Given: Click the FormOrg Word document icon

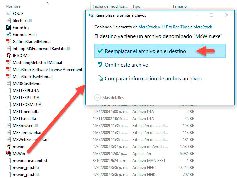Looking at the screenshot, I should pyautogui.click(x=9, y=27).
